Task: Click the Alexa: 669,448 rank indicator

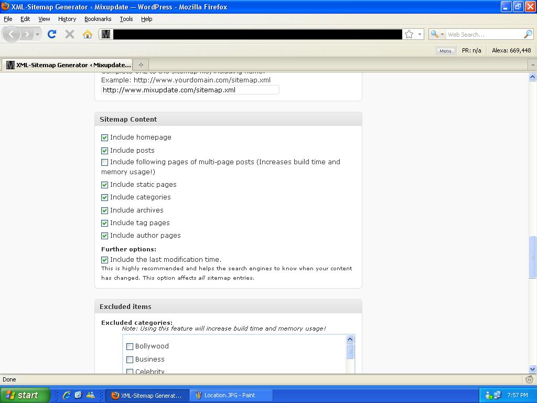Action: tap(511, 50)
